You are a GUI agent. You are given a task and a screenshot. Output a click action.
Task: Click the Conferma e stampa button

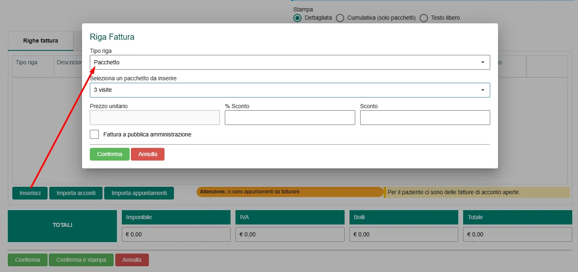point(81,260)
